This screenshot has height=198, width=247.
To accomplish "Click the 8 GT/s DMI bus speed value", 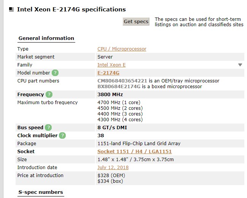I will (x=112, y=127).
